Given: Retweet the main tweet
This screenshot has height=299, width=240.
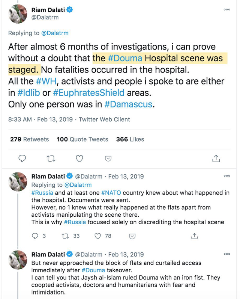Looking at the screenshot, I should pyautogui.click(x=51, y=159).
